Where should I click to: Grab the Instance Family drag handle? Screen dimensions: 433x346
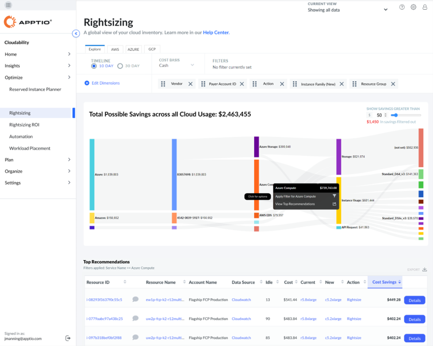click(295, 84)
